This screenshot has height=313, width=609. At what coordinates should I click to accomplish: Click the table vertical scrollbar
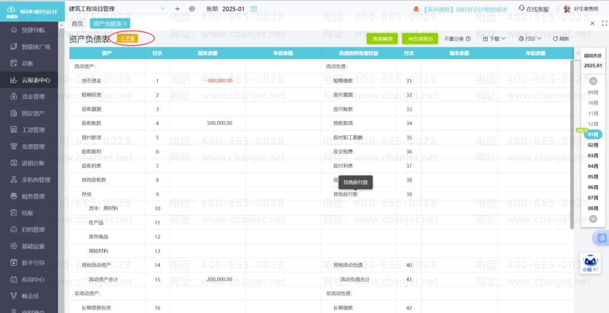(x=572, y=144)
